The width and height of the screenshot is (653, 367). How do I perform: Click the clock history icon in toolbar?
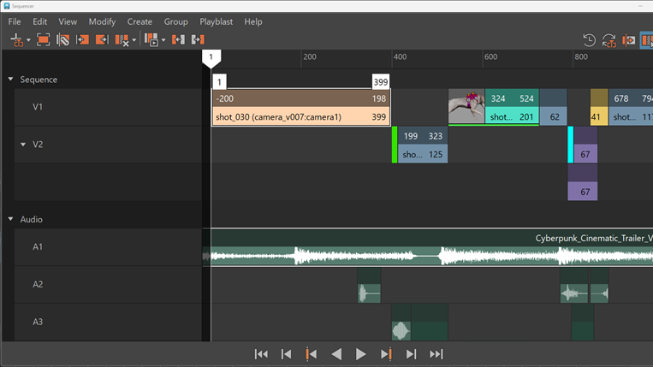589,40
